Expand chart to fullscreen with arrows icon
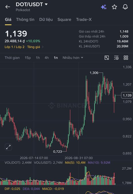This screenshot has width=133, height=194. tap(8, 147)
